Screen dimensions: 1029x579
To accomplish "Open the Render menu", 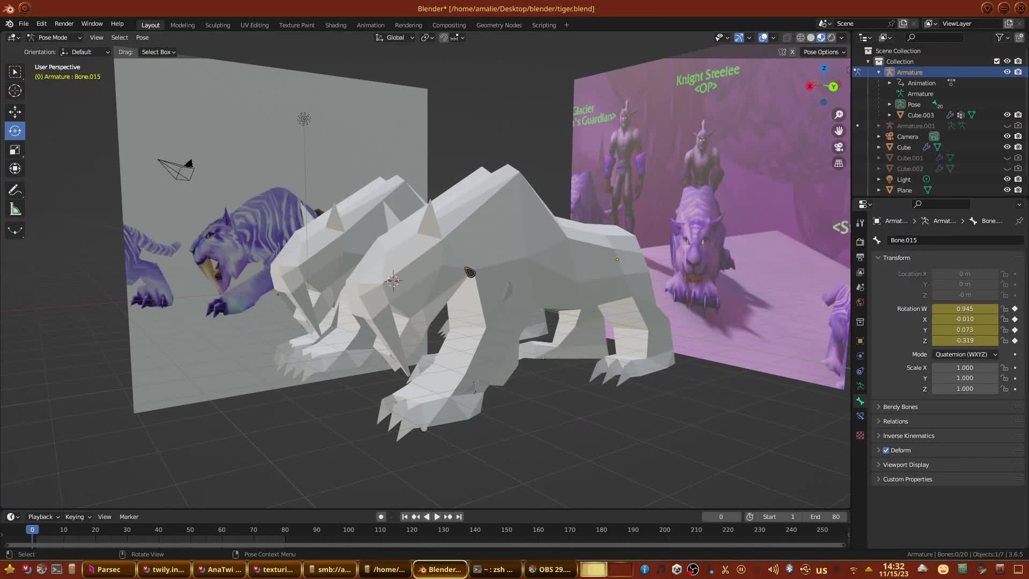I will point(64,24).
